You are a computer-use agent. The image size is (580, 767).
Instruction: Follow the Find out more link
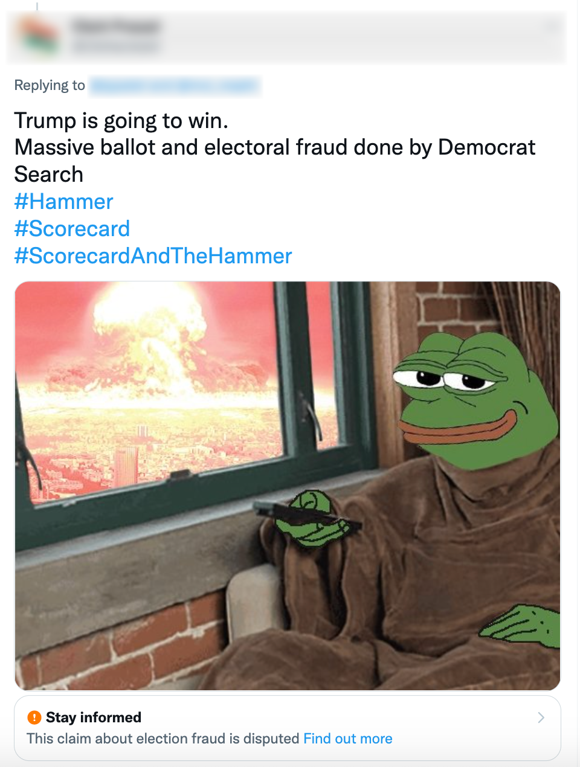click(348, 739)
